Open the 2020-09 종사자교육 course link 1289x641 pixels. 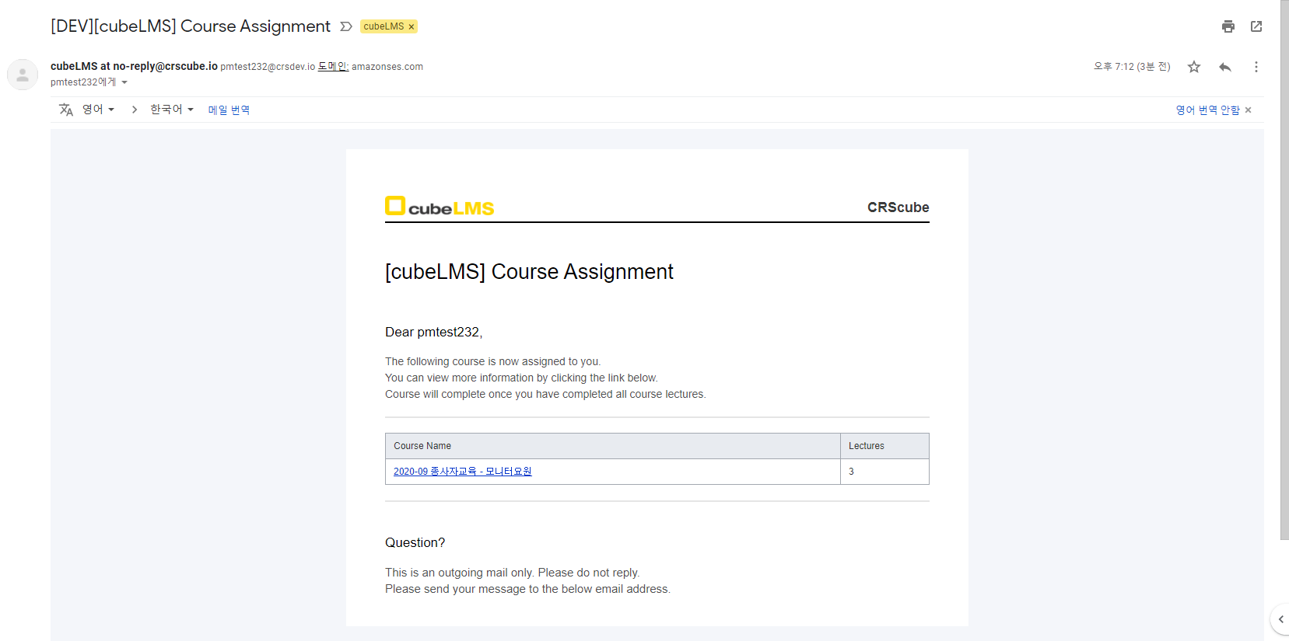(462, 472)
